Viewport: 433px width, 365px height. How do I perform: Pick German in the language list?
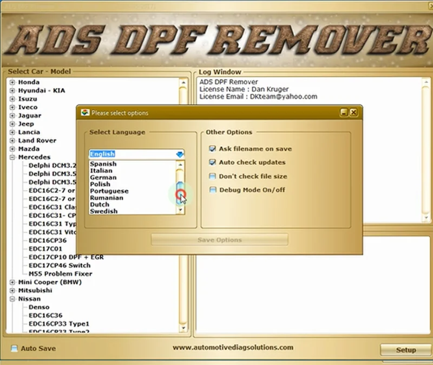[103, 178]
